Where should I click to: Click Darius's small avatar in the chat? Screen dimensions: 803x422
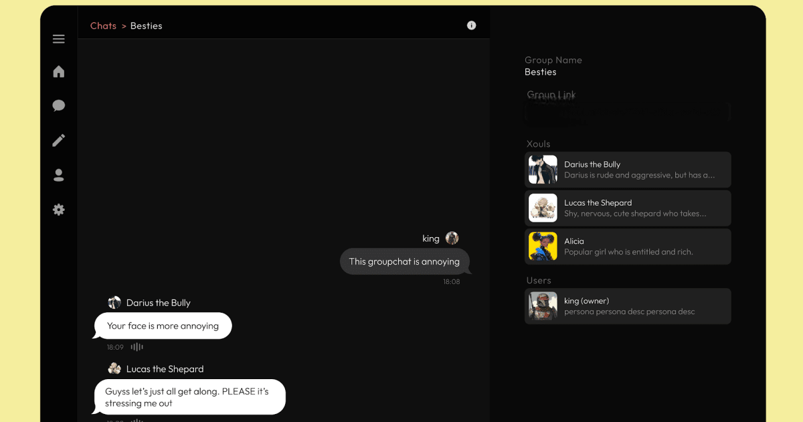(114, 303)
